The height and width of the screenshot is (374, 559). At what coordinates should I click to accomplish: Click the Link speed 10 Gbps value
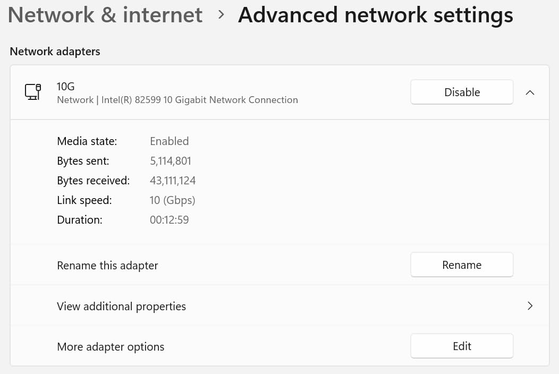click(x=172, y=200)
